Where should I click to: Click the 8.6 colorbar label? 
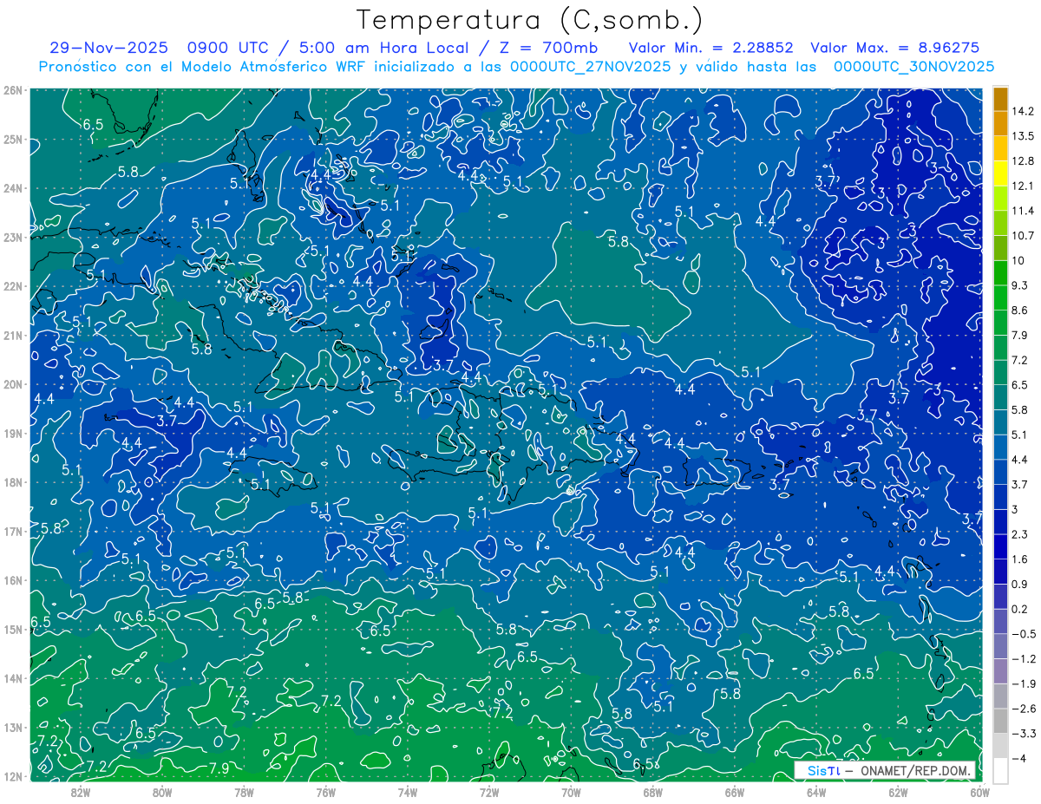[x=1021, y=310]
